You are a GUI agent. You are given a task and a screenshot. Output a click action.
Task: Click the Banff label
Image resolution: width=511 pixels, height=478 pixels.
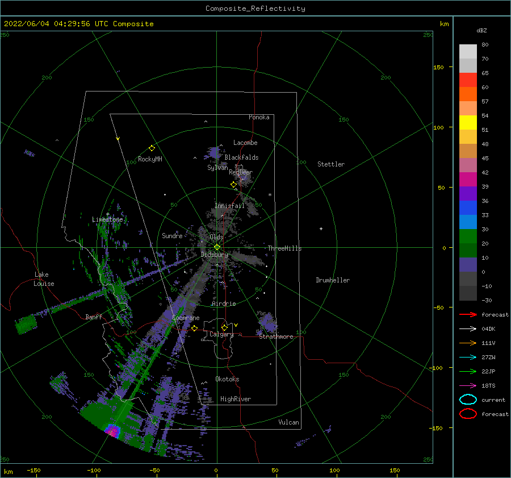94,317
